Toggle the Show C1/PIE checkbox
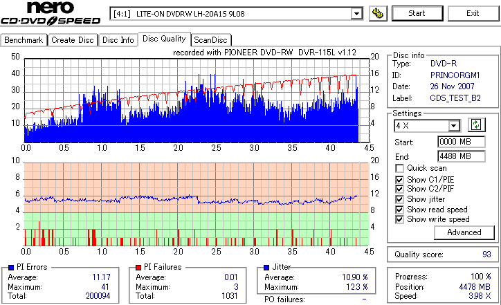The width and height of the screenshot is (501, 305). click(x=399, y=180)
